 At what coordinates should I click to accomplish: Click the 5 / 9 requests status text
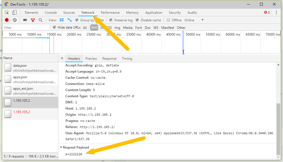tap(14, 156)
